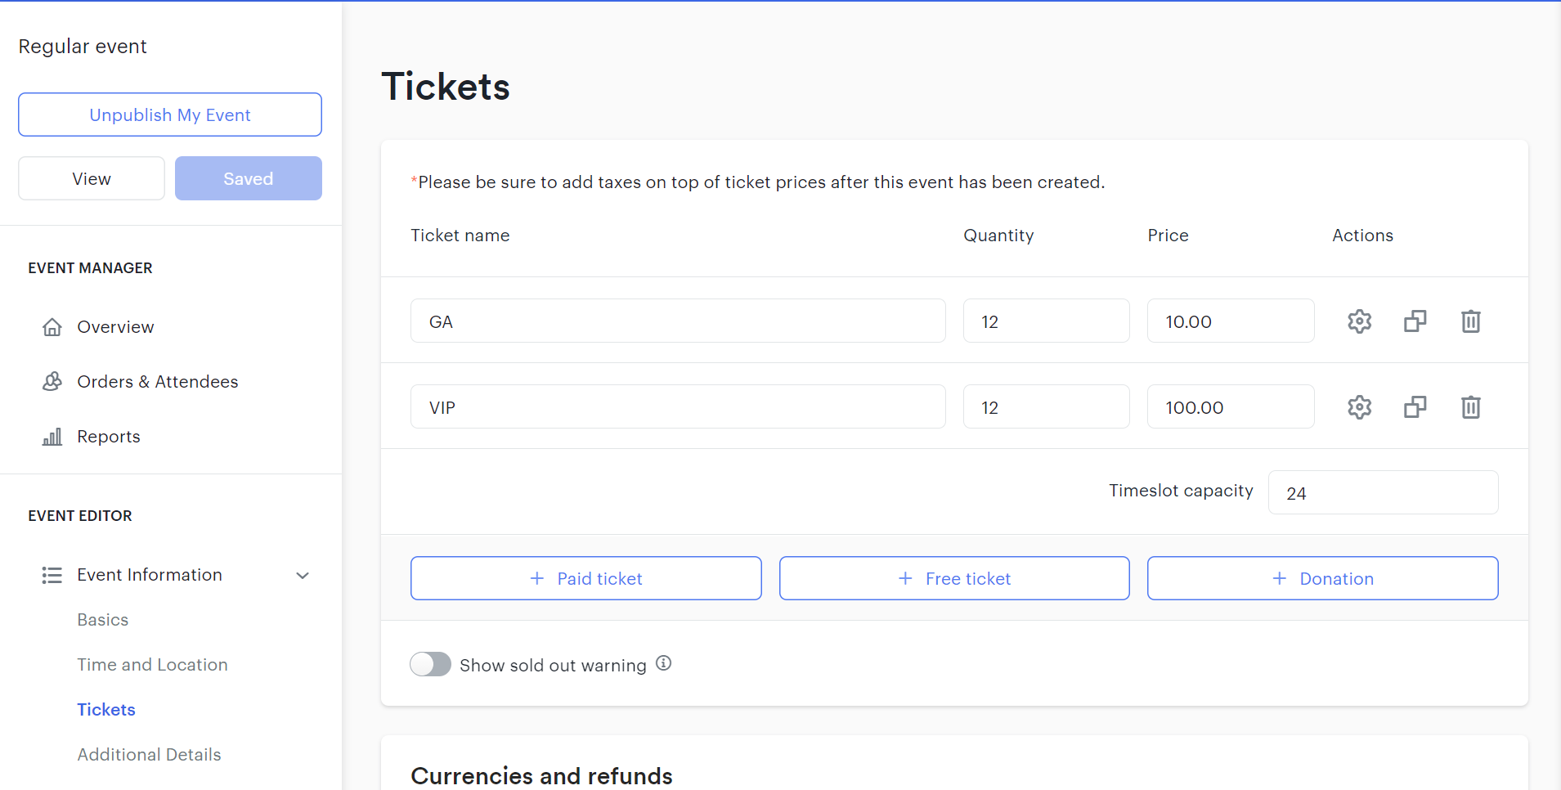The width and height of the screenshot is (1561, 790).
Task: Open Additional Details section
Action: click(149, 755)
